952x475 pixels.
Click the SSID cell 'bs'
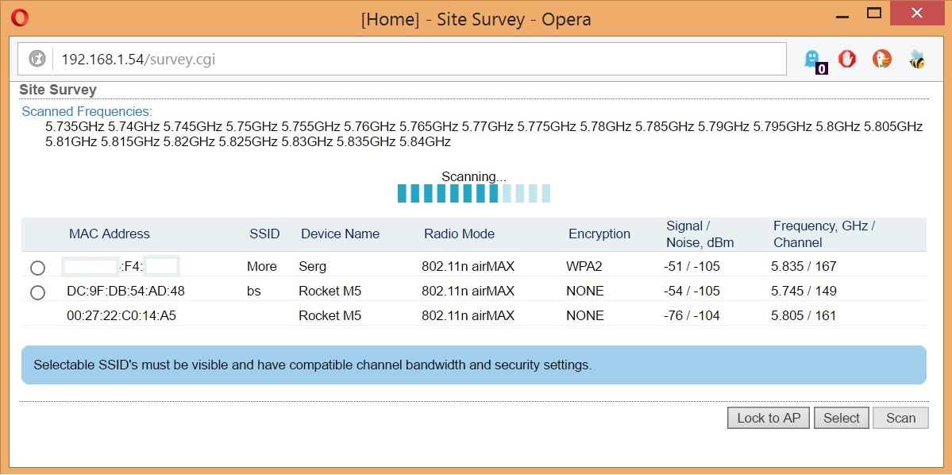click(x=254, y=291)
